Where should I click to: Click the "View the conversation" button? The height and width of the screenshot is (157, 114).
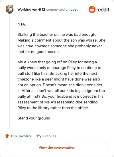click(x=57, y=148)
